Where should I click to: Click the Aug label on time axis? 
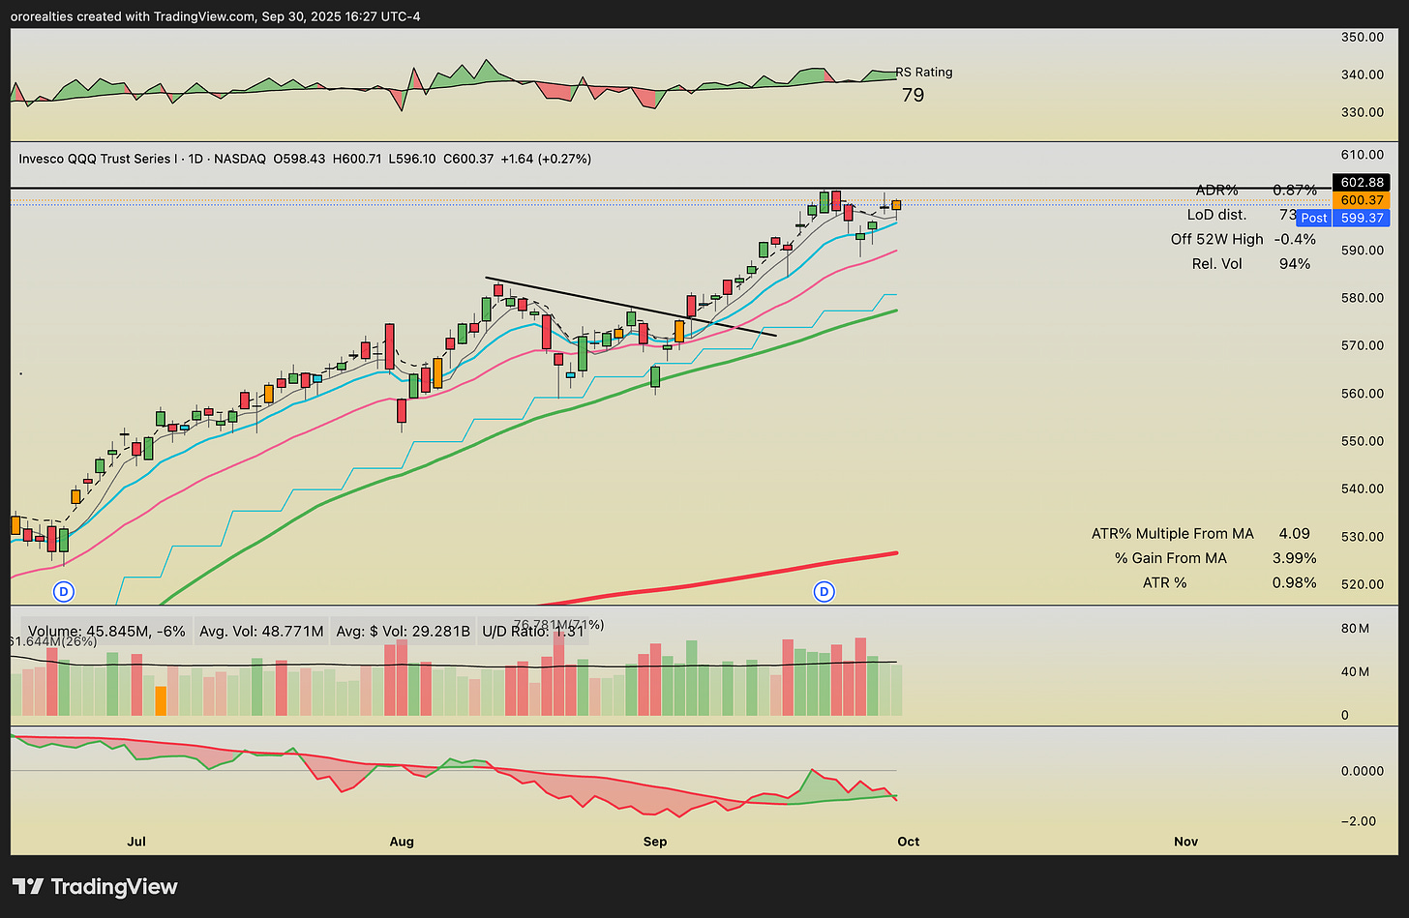(402, 842)
